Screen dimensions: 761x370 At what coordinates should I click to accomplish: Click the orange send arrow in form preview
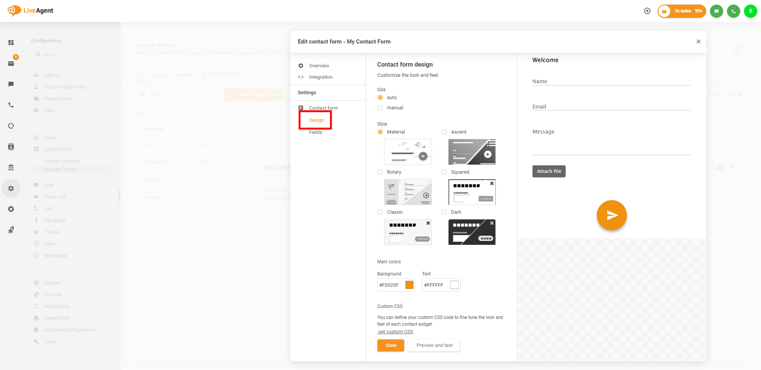coord(612,215)
